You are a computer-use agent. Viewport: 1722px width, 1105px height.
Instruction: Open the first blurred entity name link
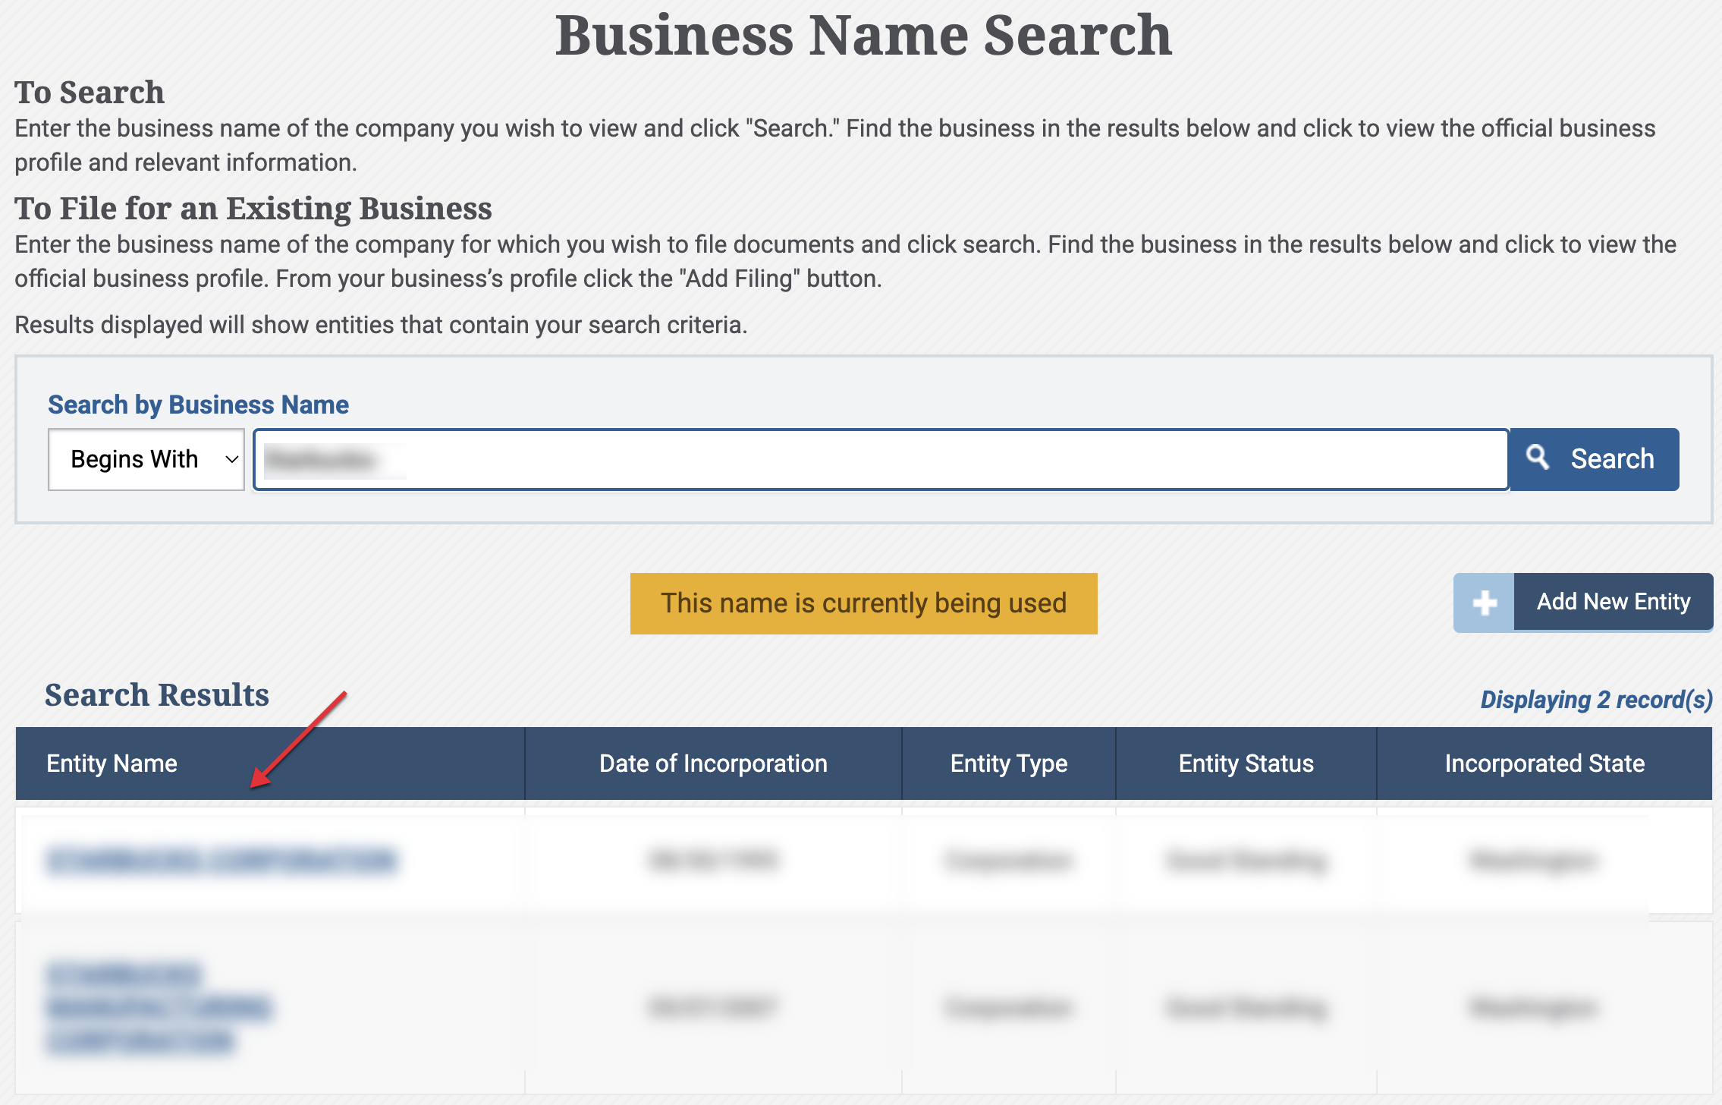pos(222,861)
